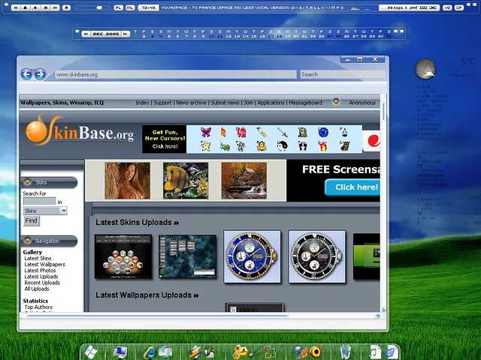Open the Support menu item
The height and width of the screenshot is (360, 481).
[x=162, y=103]
